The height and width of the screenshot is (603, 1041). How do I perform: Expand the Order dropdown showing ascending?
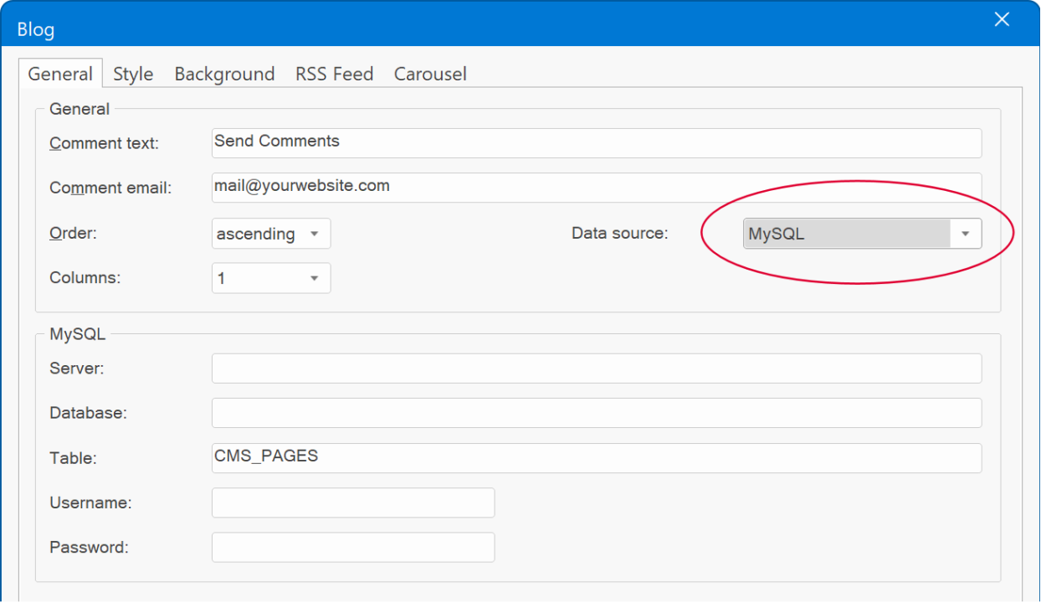(271, 234)
